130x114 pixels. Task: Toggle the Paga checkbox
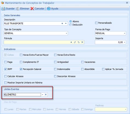[x=5, y=62]
